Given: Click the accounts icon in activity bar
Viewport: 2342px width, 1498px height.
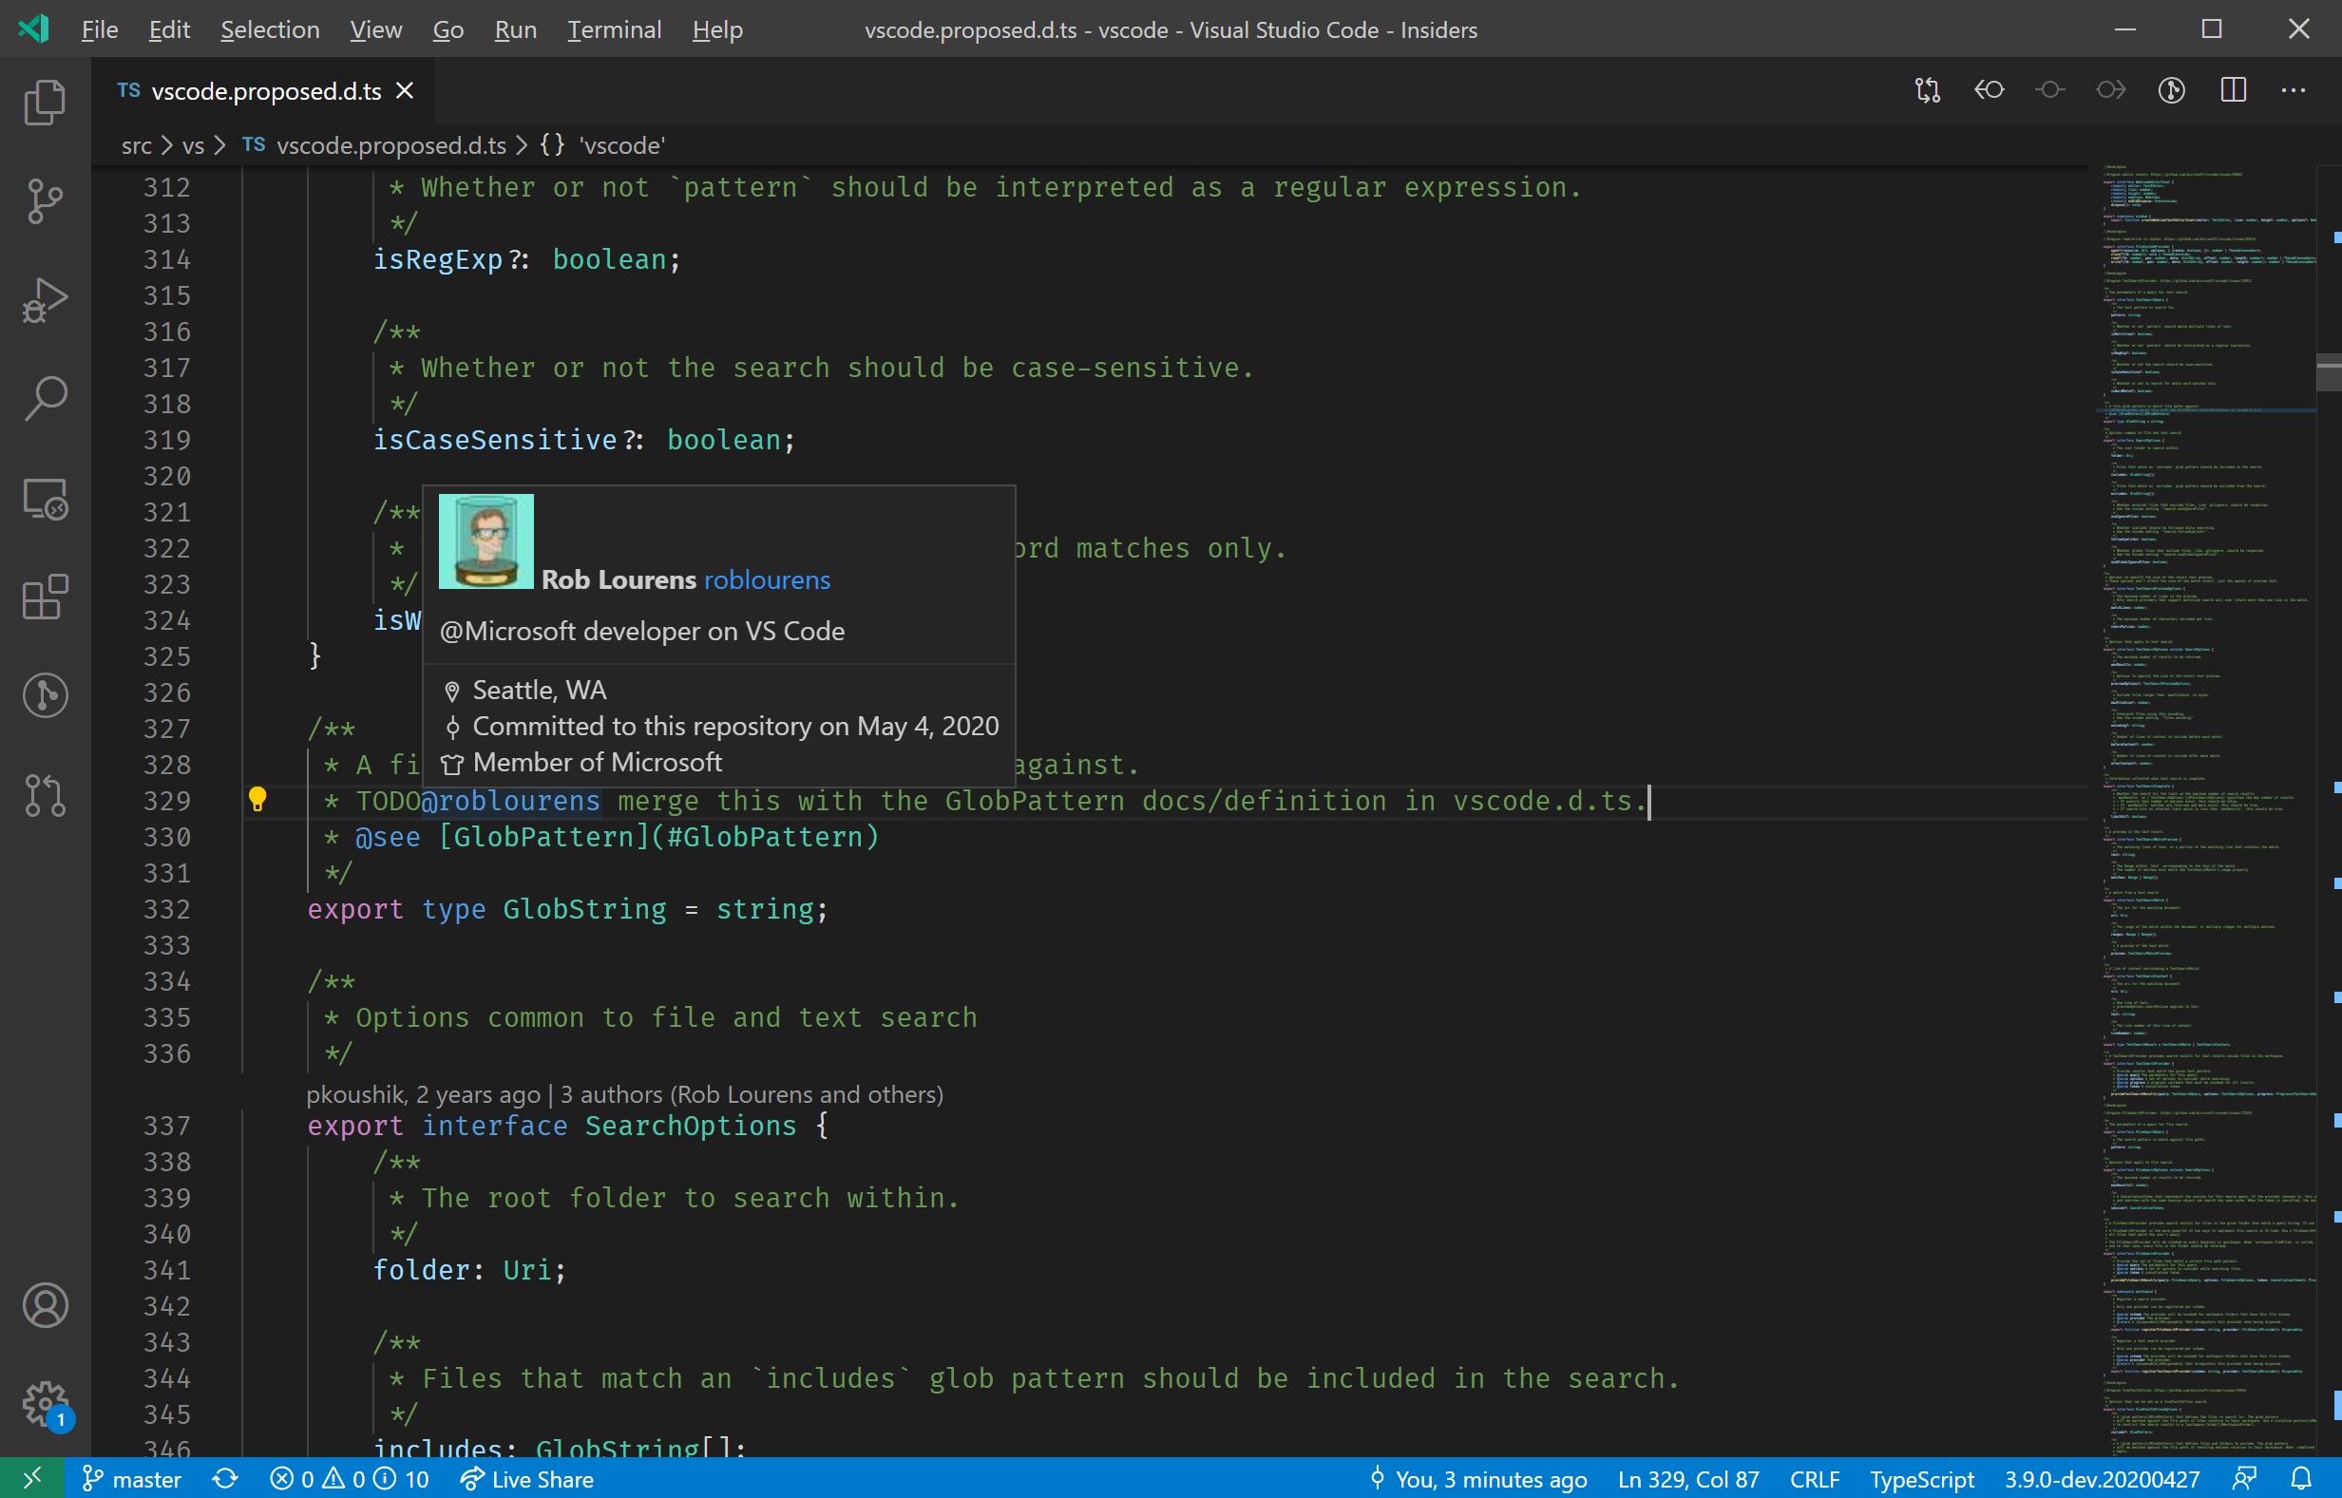Looking at the screenshot, I should [47, 1303].
